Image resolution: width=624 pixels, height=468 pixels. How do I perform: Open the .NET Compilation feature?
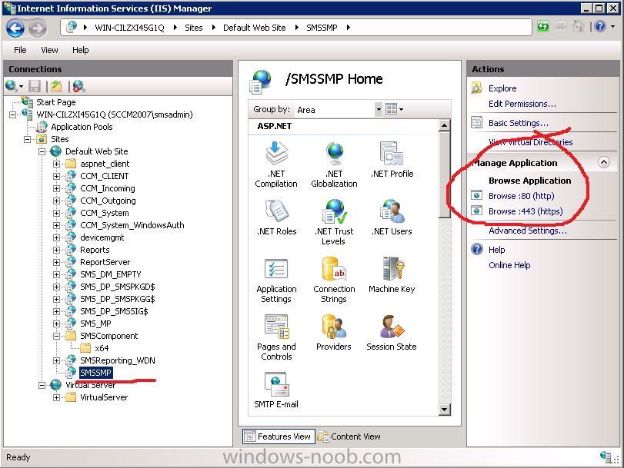(x=276, y=164)
